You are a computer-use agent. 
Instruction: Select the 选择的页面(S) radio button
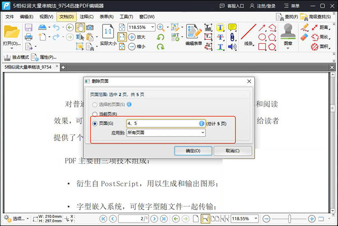pos(95,105)
